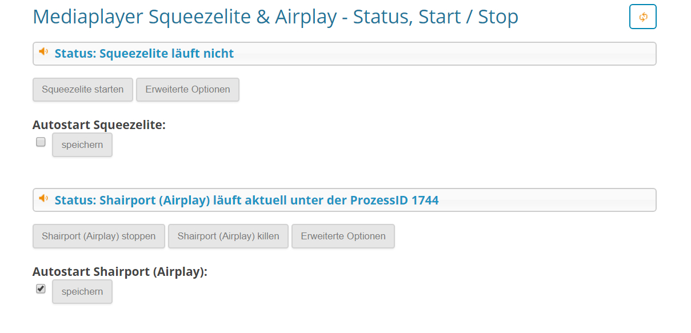
Task: Open Erweiterte Optionen next to Shairport killen
Action: tap(343, 236)
